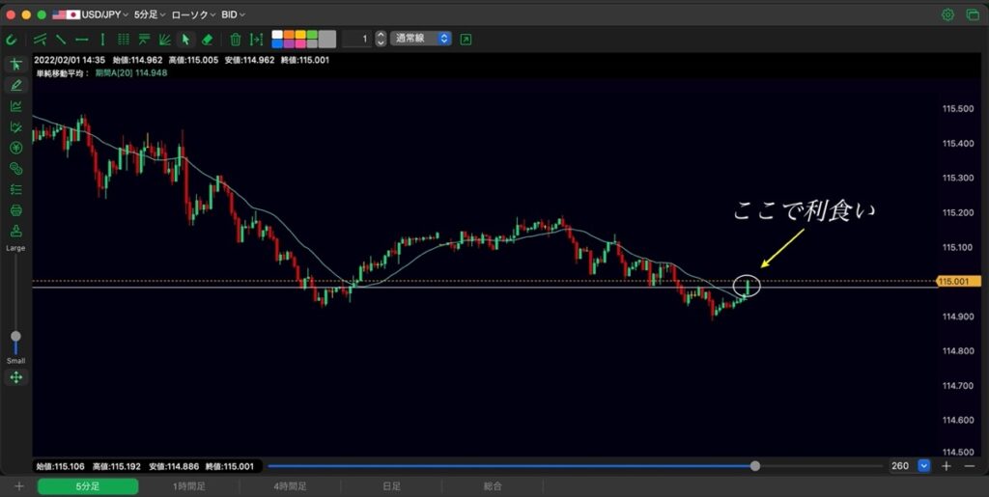The width and height of the screenshot is (989, 497).
Task: Click the 115.001 current price label
Action: [x=958, y=282]
